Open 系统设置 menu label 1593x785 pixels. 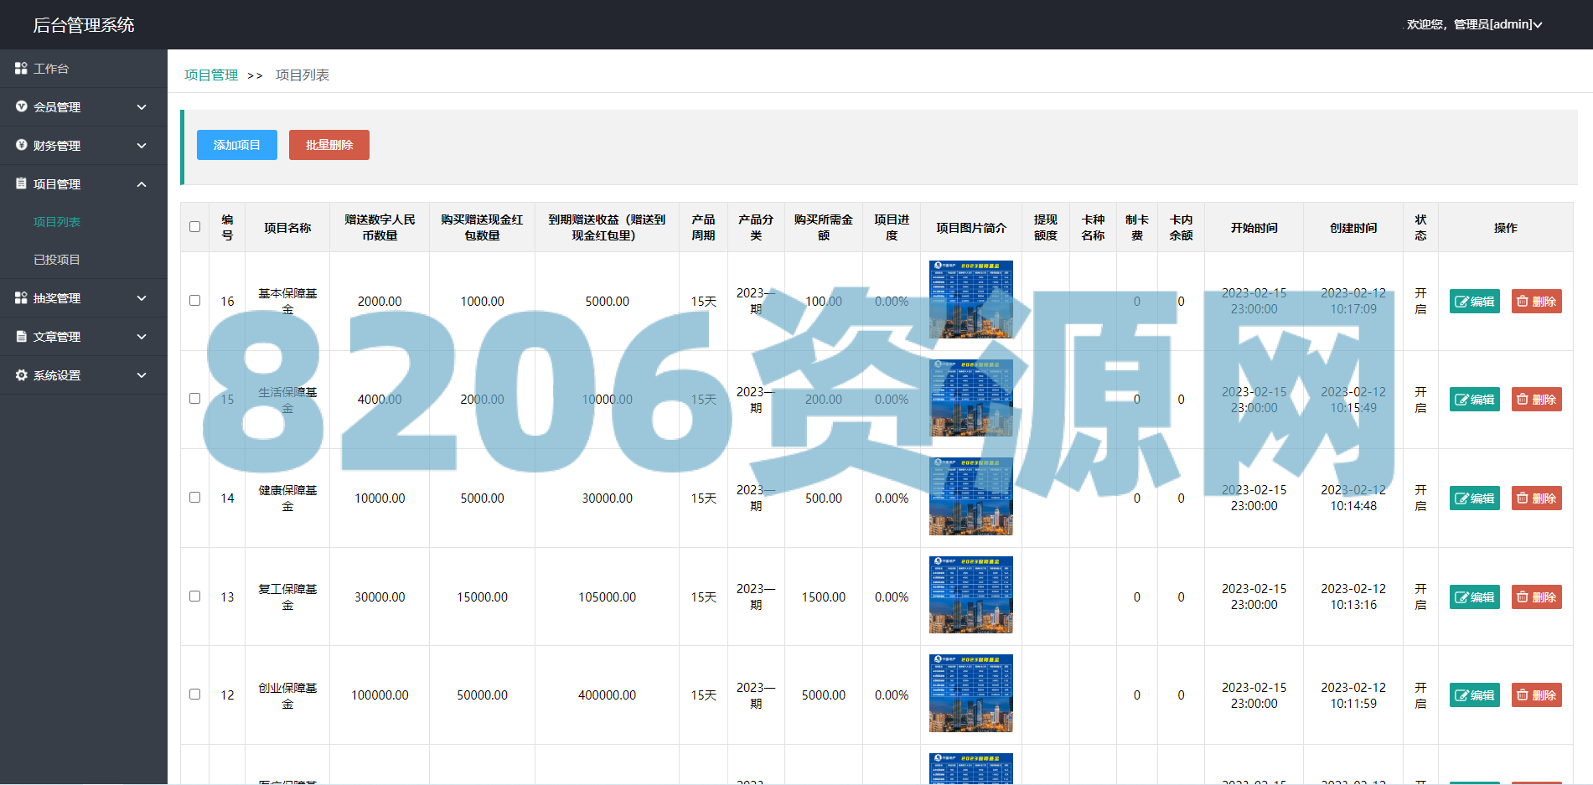click(x=57, y=375)
